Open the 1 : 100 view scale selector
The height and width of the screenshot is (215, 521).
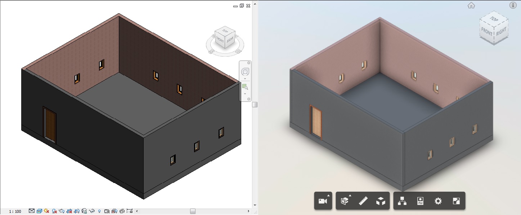coord(15,211)
